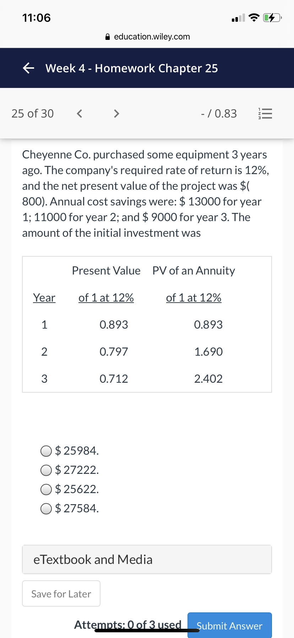
Task: Go to next question with right chevron
Action: click(x=116, y=114)
